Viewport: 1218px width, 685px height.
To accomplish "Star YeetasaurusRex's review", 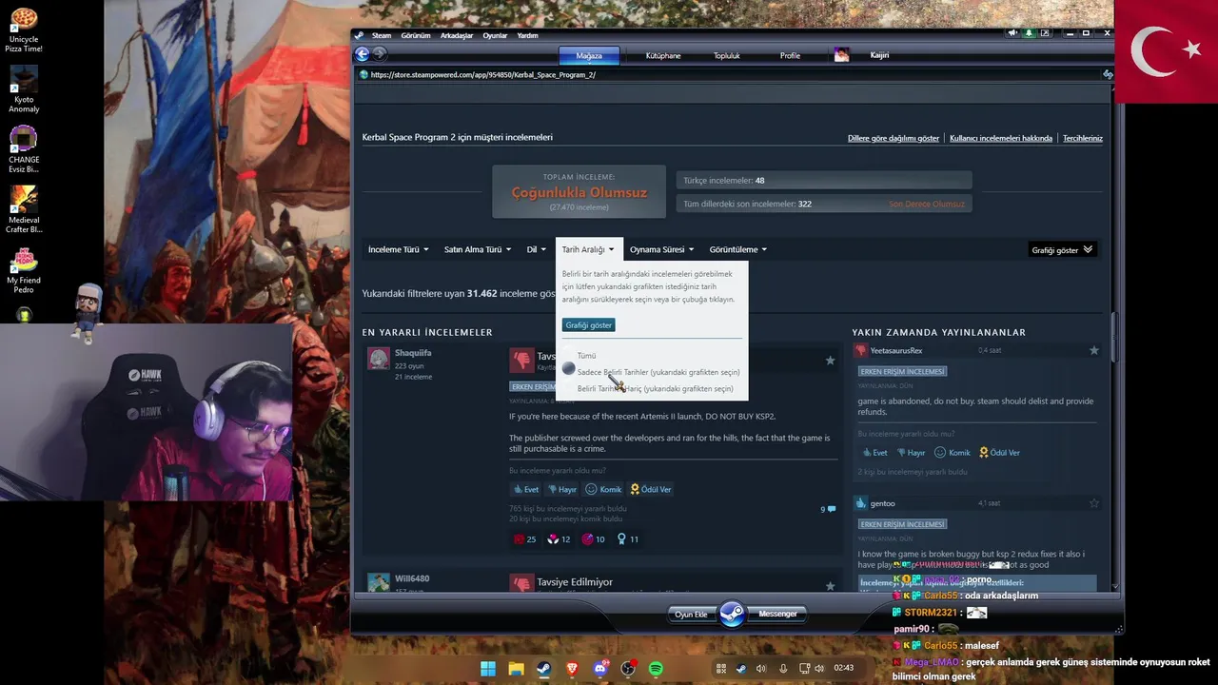I will (x=1094, y=350).
